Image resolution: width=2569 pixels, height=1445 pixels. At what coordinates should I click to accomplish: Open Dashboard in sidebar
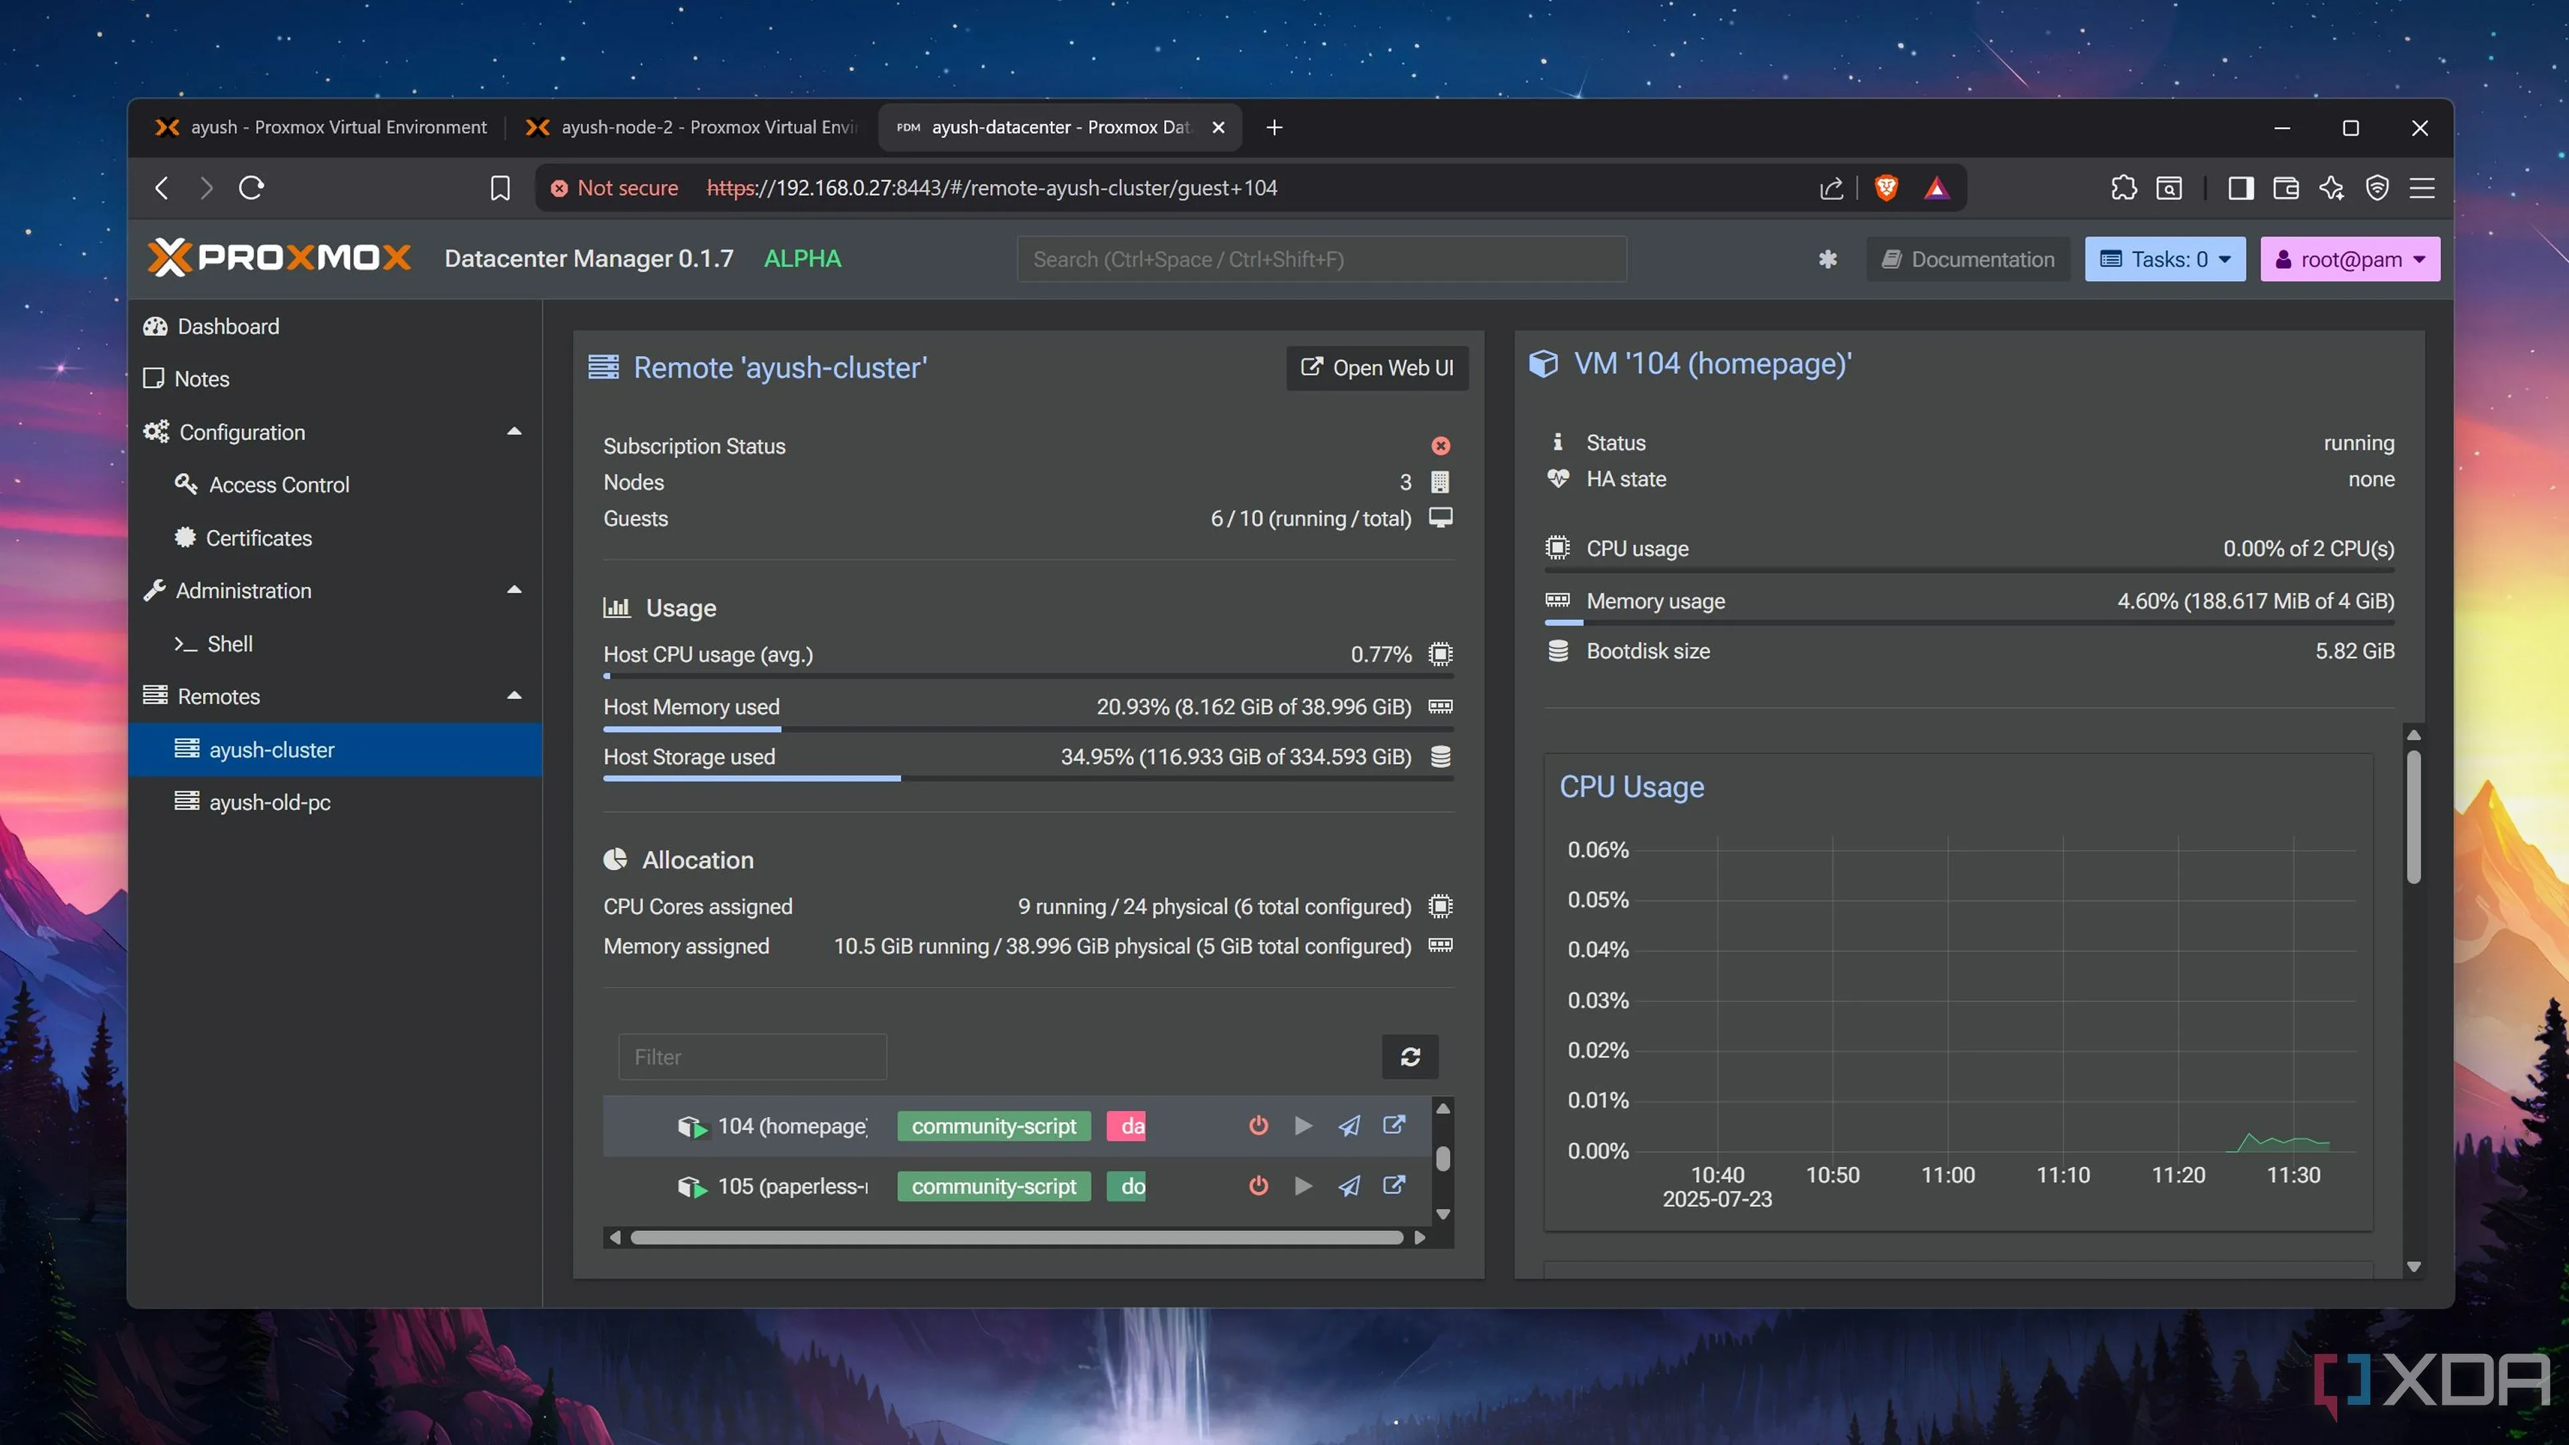[x=335, y=326]
